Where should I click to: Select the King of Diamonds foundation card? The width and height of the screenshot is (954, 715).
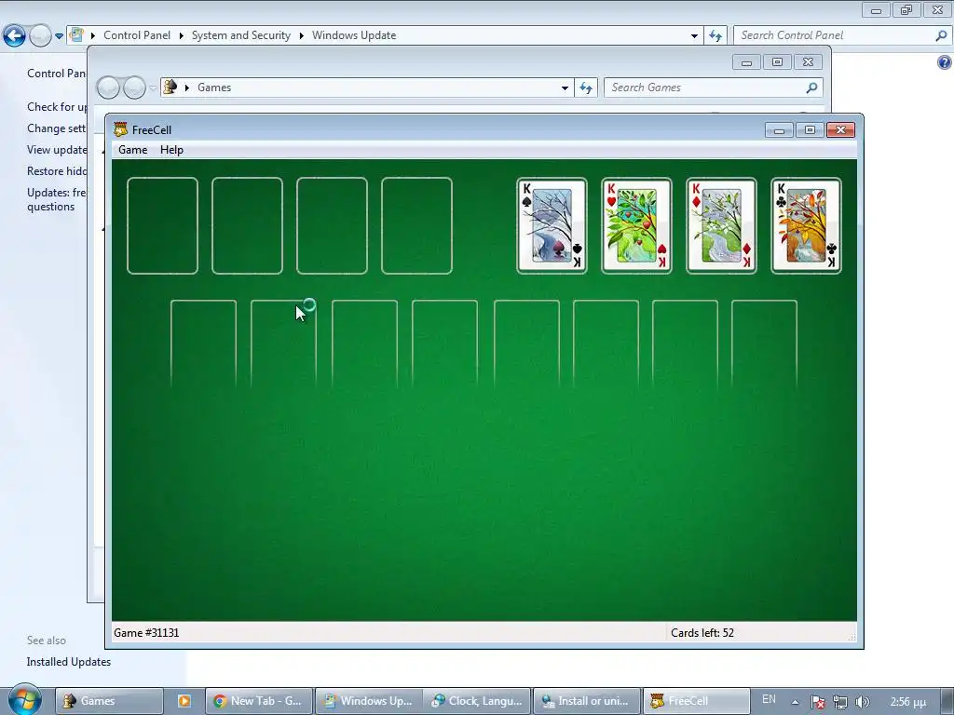coord(721,225)
